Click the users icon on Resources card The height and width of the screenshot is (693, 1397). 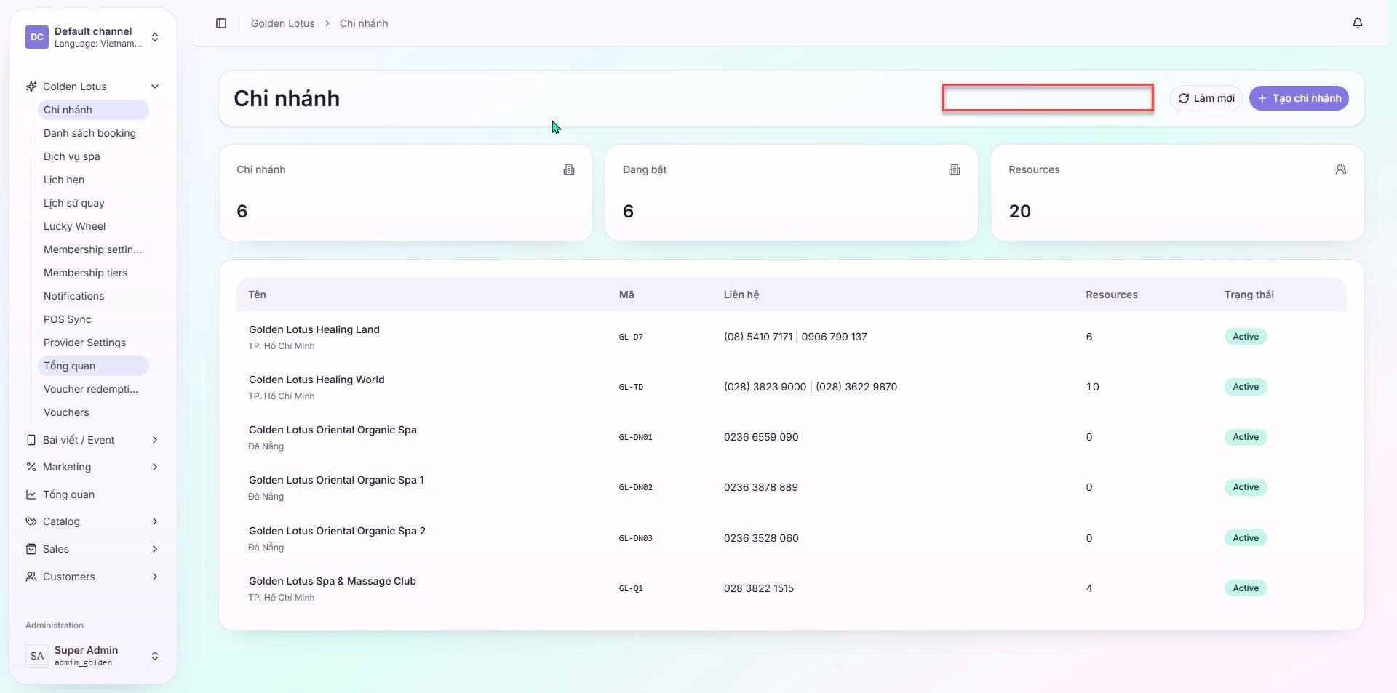(1341, 169)
